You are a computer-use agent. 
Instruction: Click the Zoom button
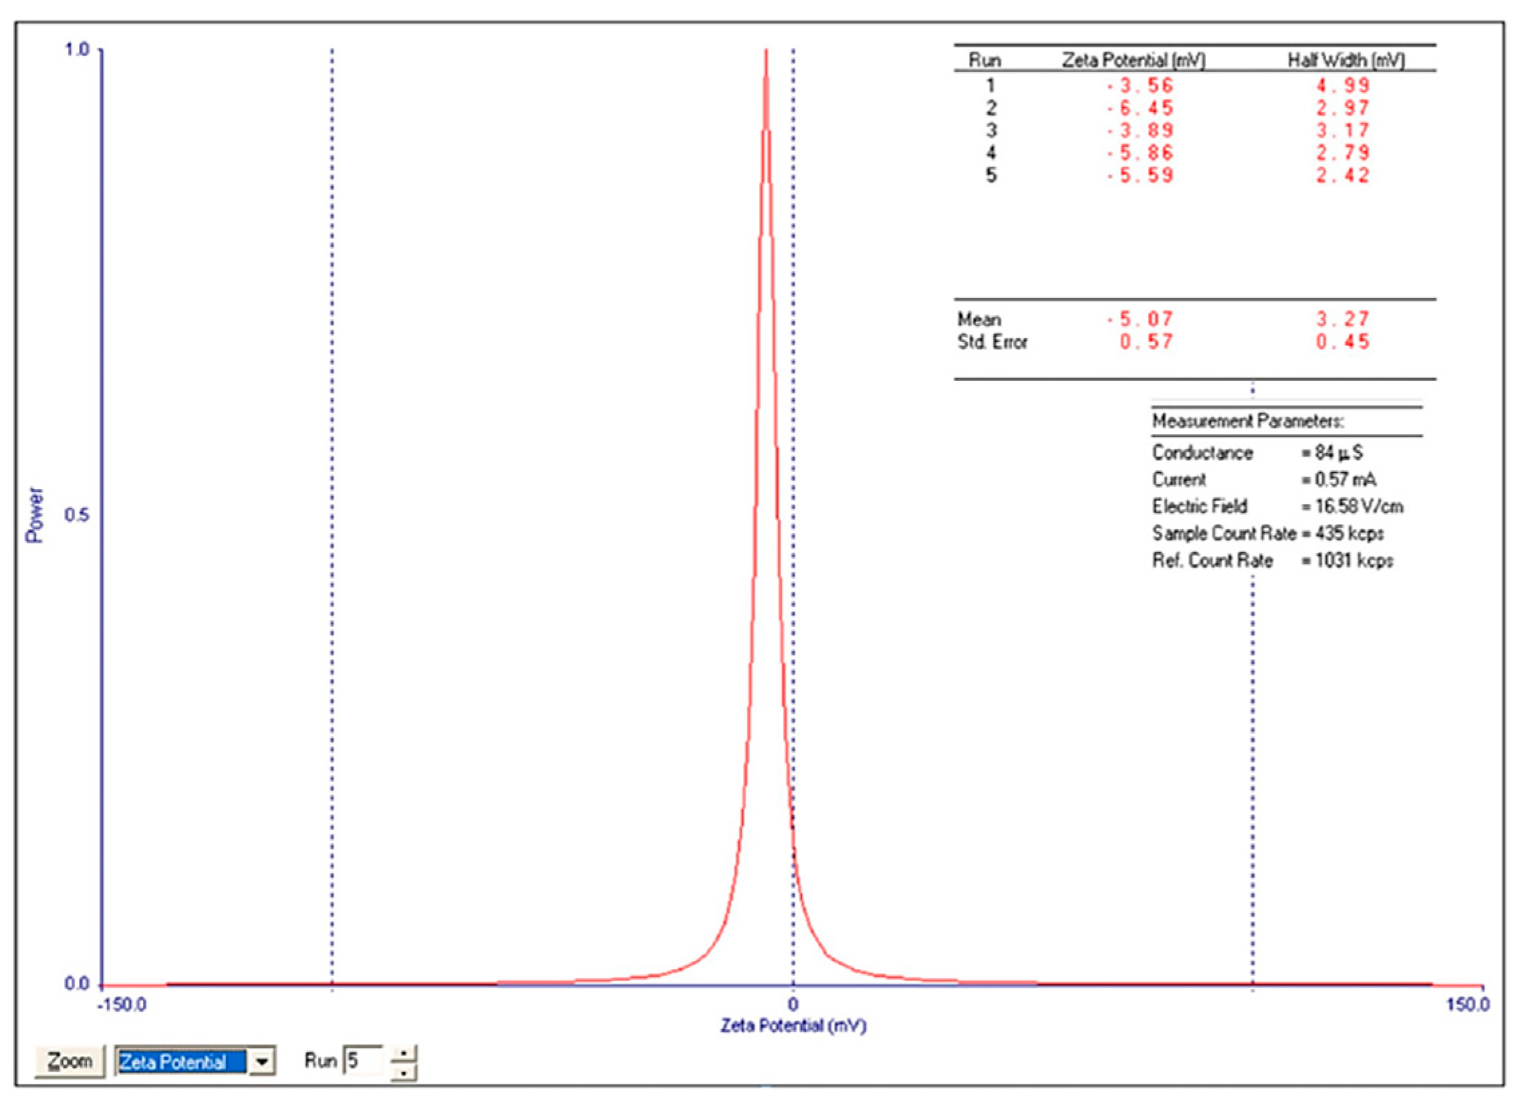point(69,1061)
